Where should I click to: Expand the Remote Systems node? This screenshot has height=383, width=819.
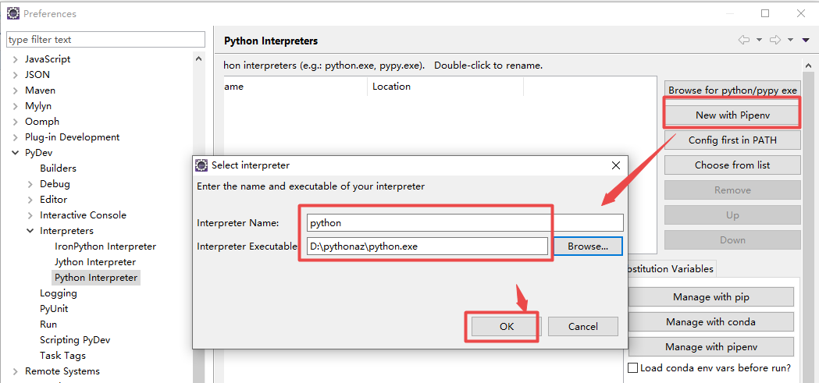click(15, 371)
